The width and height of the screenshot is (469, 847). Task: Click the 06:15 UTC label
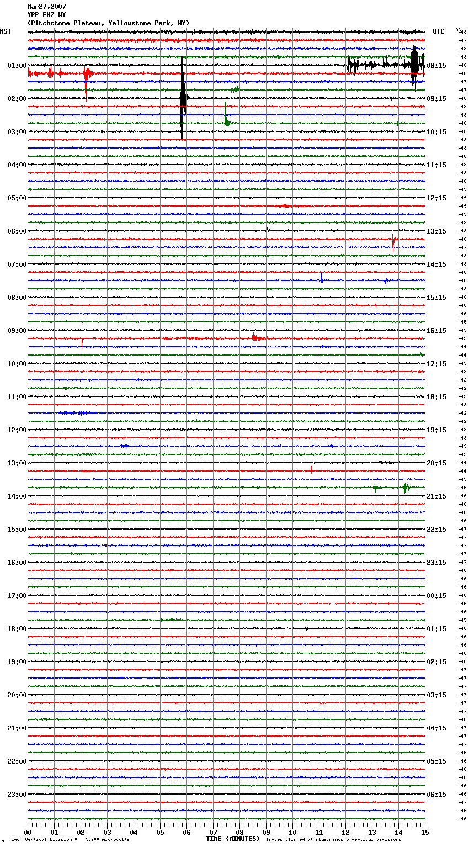point(436,795)
